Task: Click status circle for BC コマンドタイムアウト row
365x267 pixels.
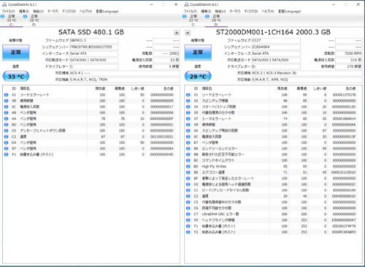Action: point(188,161)
